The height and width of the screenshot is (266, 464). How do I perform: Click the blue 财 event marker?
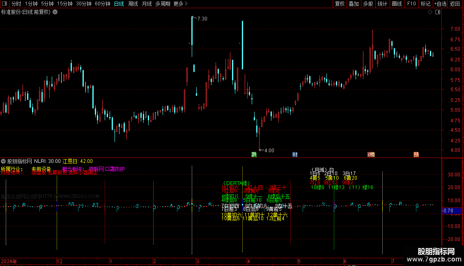coord(295,155)
